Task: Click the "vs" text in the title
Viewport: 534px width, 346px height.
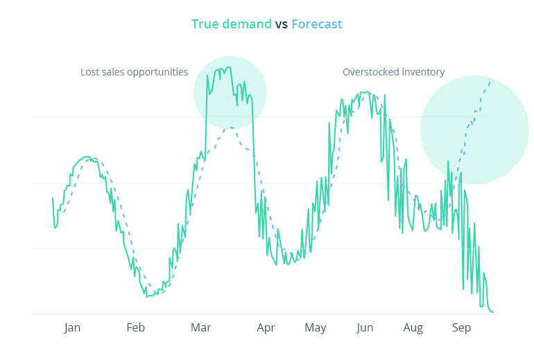Action: point(282,24)
